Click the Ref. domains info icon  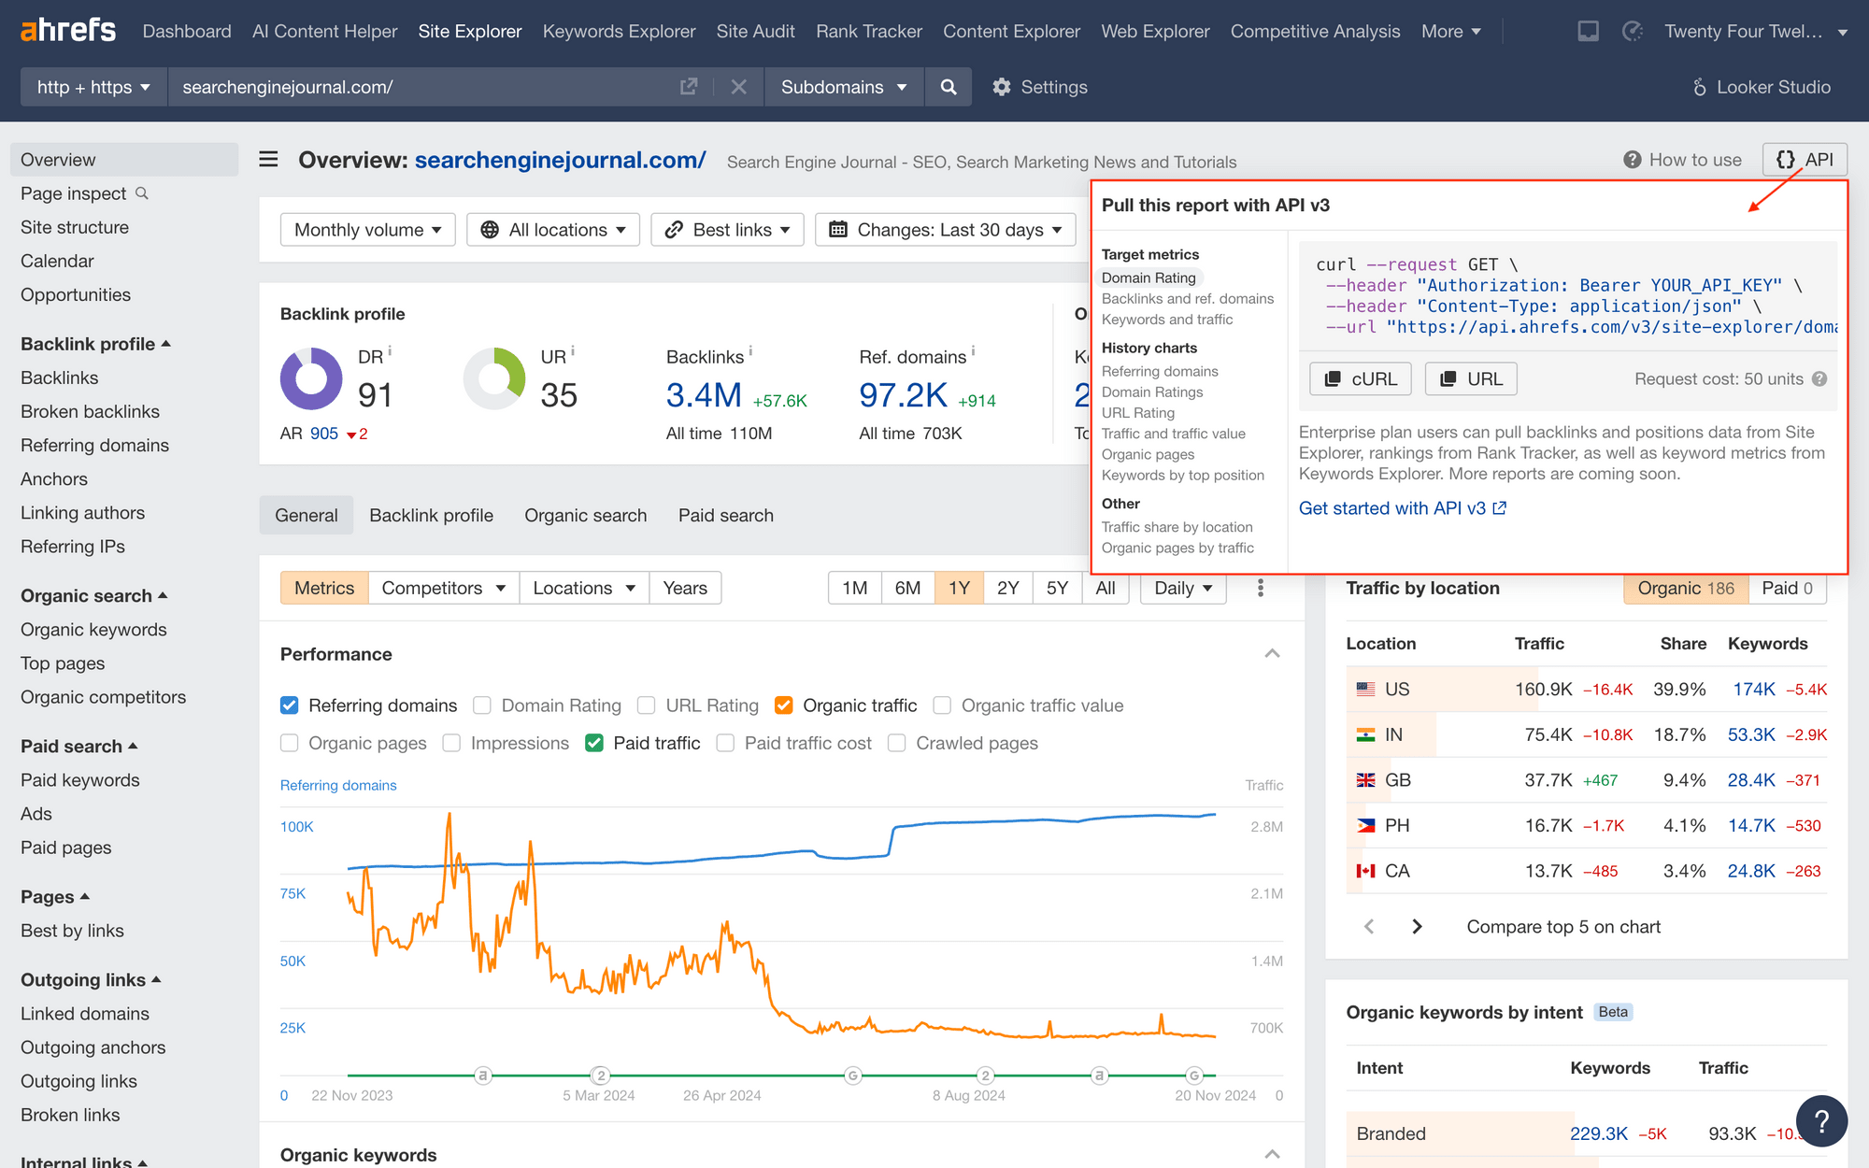click(973, 351)
